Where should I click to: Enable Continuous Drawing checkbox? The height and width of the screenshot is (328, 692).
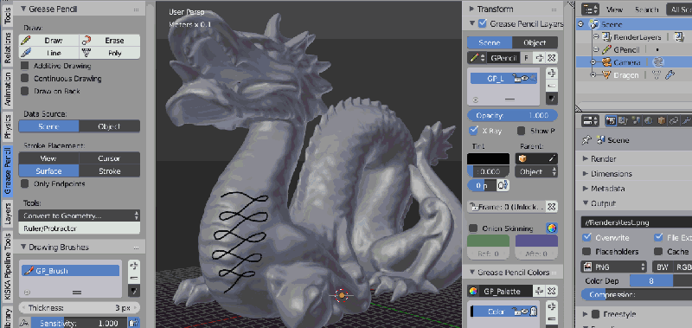pyautogui.click(x=25, y=79)
